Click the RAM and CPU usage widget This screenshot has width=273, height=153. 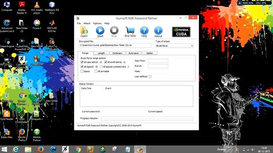[254, 3]
